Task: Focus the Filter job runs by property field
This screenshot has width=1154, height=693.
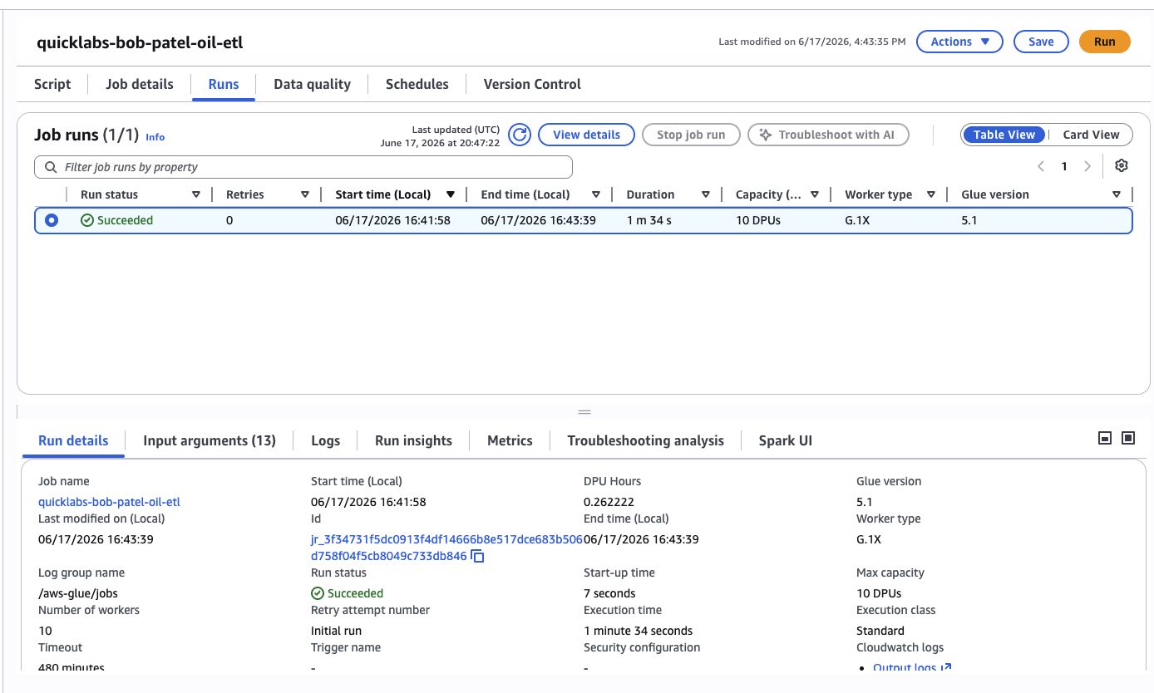Action: pos(303,167)
